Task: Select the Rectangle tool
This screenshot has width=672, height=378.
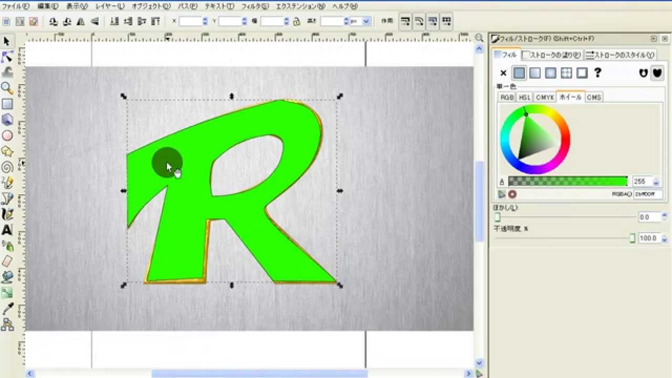Action: click(7, 104)
